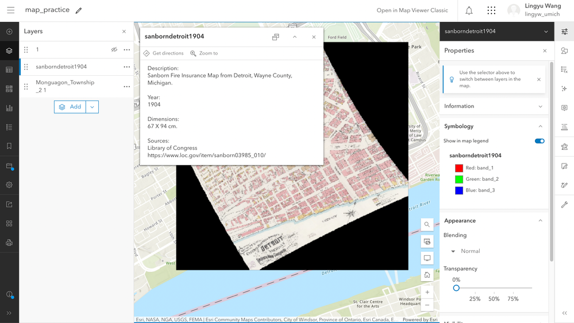Viewport: 574px width, 323px height.
Task: Click the fullscreen monitor map button
Action: [x=427, y=258]
